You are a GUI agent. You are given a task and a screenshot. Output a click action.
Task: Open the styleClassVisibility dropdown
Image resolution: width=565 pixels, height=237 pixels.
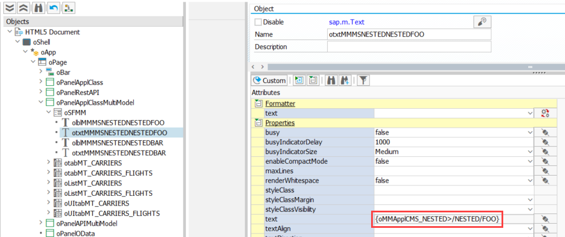pos(530,209)
